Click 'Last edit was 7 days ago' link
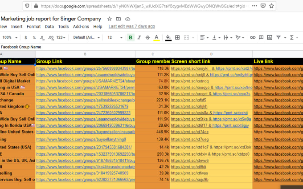 tap(132, 26)
